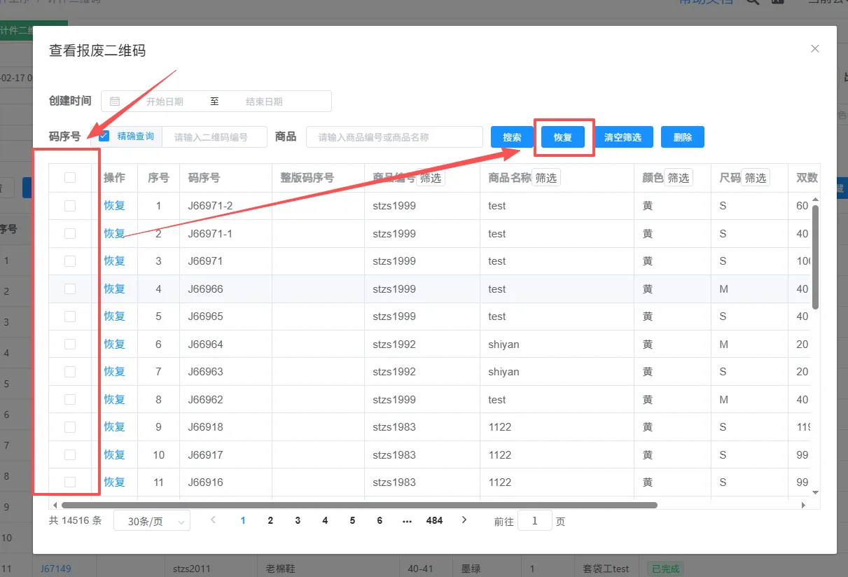The height and width of the screenshot is (577, 848).
Task: Toggle the 精确查询 checkbox
Action: [x=104, y=137]
